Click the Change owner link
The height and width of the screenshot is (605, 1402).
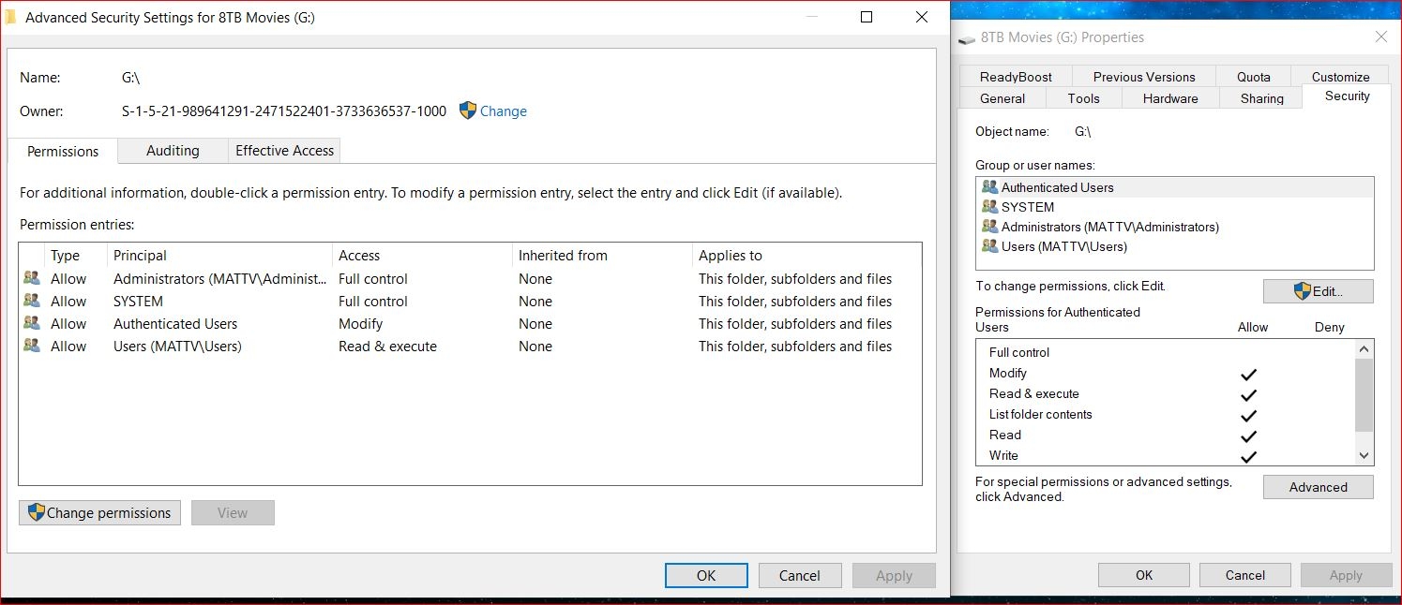pyautogui.click(x=503, y=111)
